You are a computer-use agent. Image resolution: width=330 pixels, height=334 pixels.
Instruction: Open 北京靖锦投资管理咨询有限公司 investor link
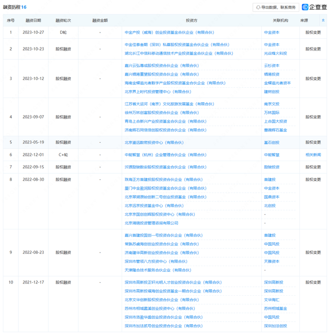(x=151, y=223)
